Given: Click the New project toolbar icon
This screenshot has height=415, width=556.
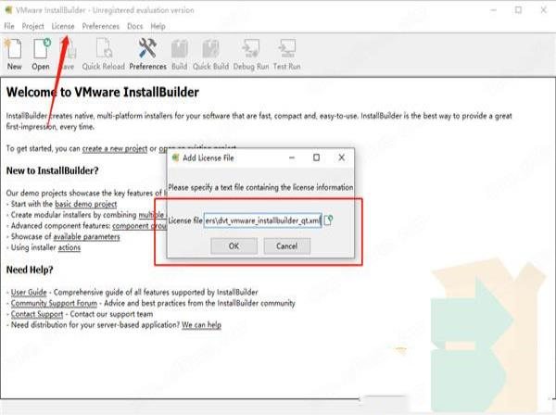Looking at the screenshot, I should 14,52.
